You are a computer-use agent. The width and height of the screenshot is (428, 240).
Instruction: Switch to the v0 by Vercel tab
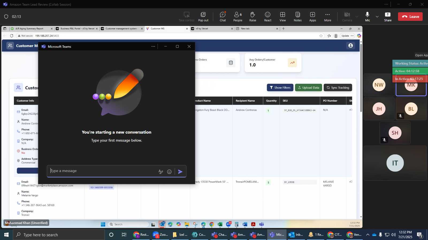212,29
